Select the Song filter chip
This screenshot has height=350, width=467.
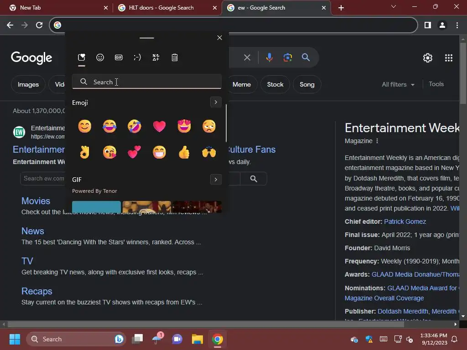click(x=307, y=84)
